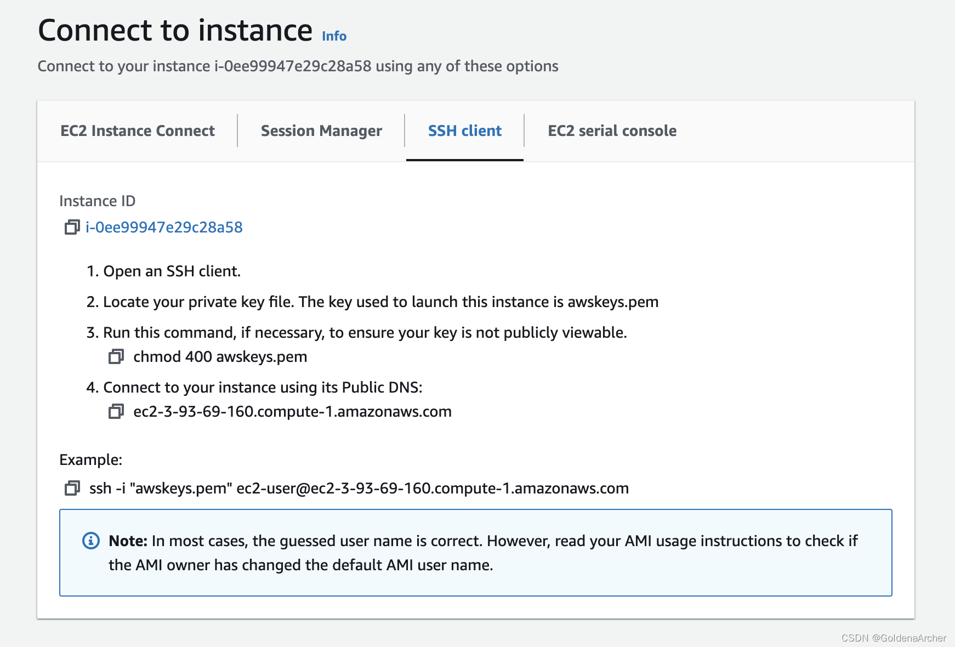Click the 'Connect to your instance ... using any of these options' subtitle

(298, 66)
